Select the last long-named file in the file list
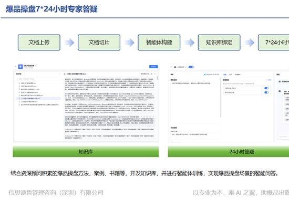Screen dimensions: 289x200 click(x=39, y=104)
